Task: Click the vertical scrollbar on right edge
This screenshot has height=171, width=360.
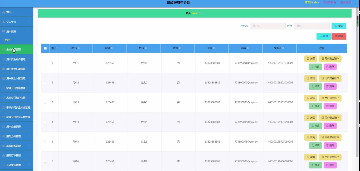Action: pos(358,21)
